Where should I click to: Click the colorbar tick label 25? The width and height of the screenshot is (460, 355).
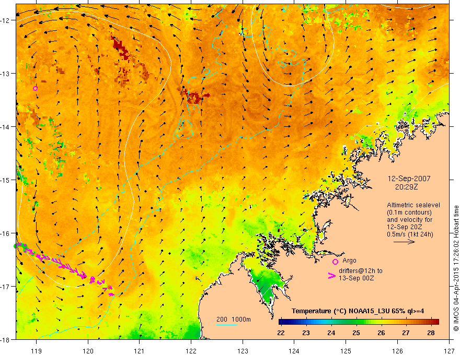click(x=356, y=333)
